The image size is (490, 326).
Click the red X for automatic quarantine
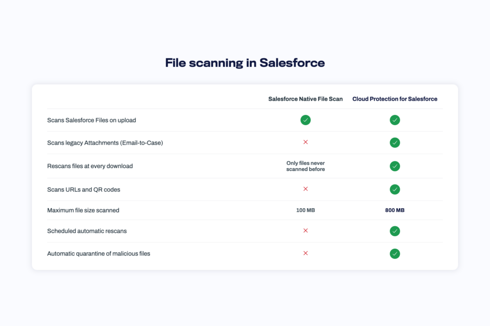click(306, 253)
